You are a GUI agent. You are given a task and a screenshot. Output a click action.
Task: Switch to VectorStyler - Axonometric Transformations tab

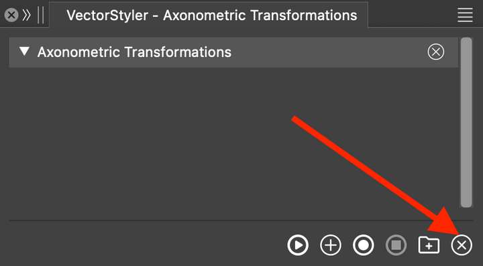coord(212,15)
